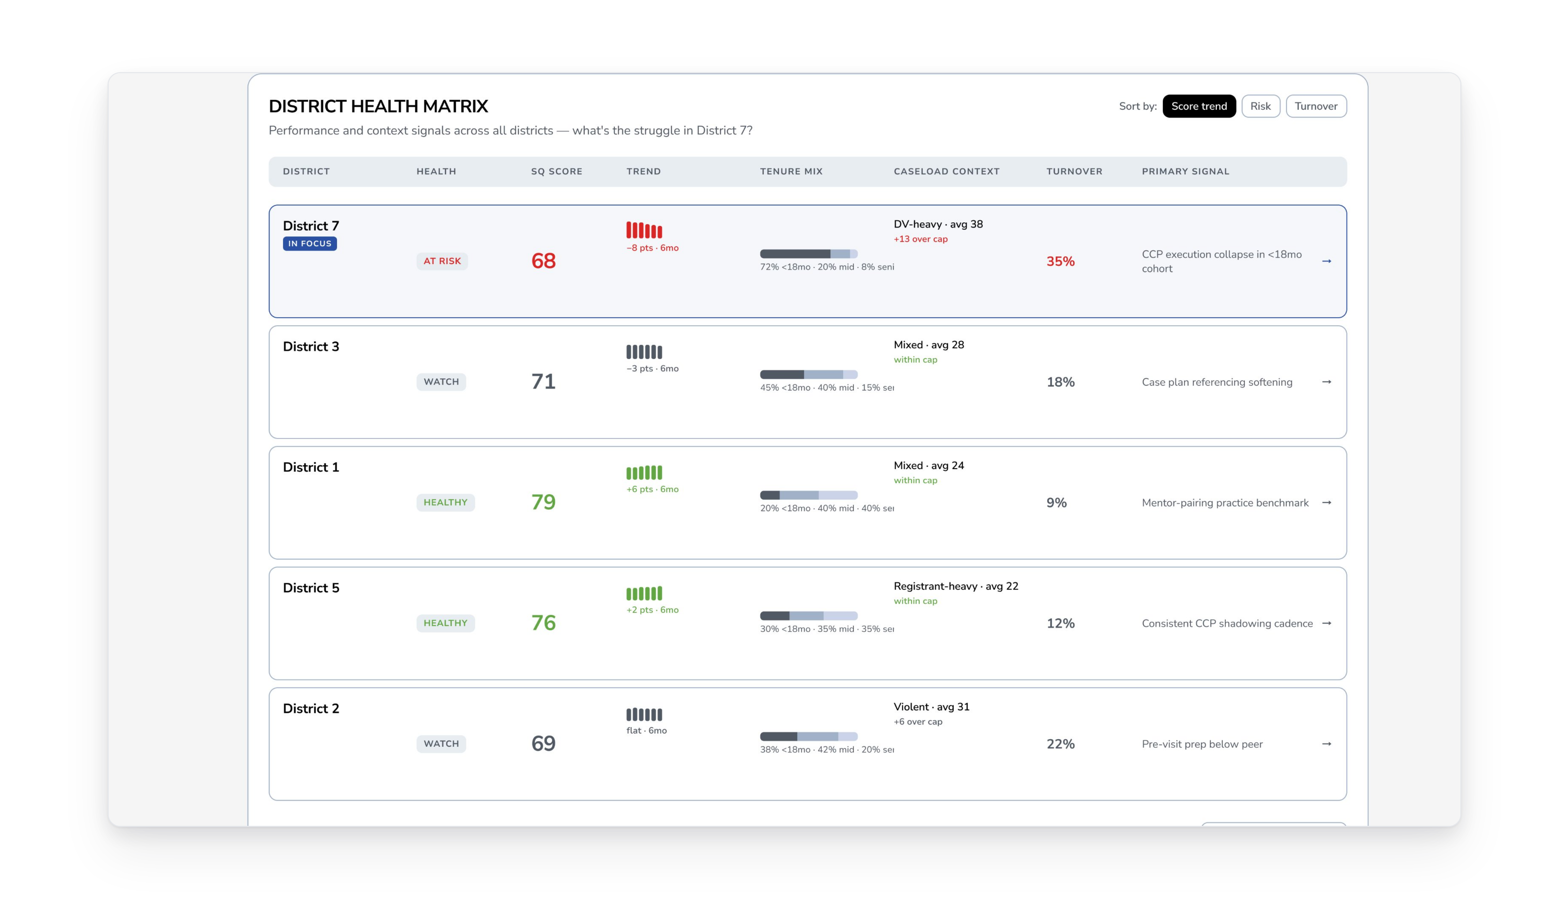Click the HEALTH column header
1568x899 pixels.
click(x=436, y=172)
